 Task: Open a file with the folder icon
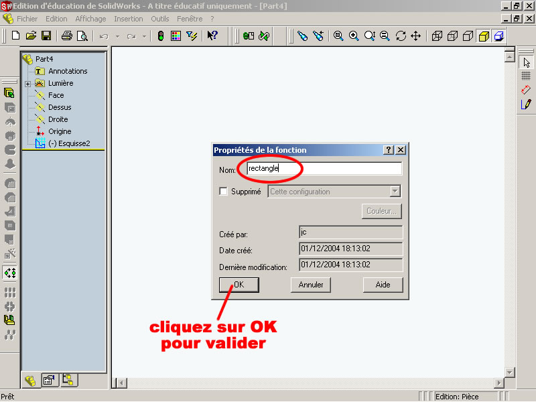tap(31, 36)
